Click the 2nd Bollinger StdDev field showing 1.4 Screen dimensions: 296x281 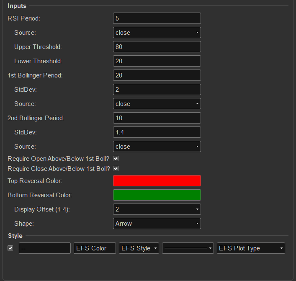[157, 132]
